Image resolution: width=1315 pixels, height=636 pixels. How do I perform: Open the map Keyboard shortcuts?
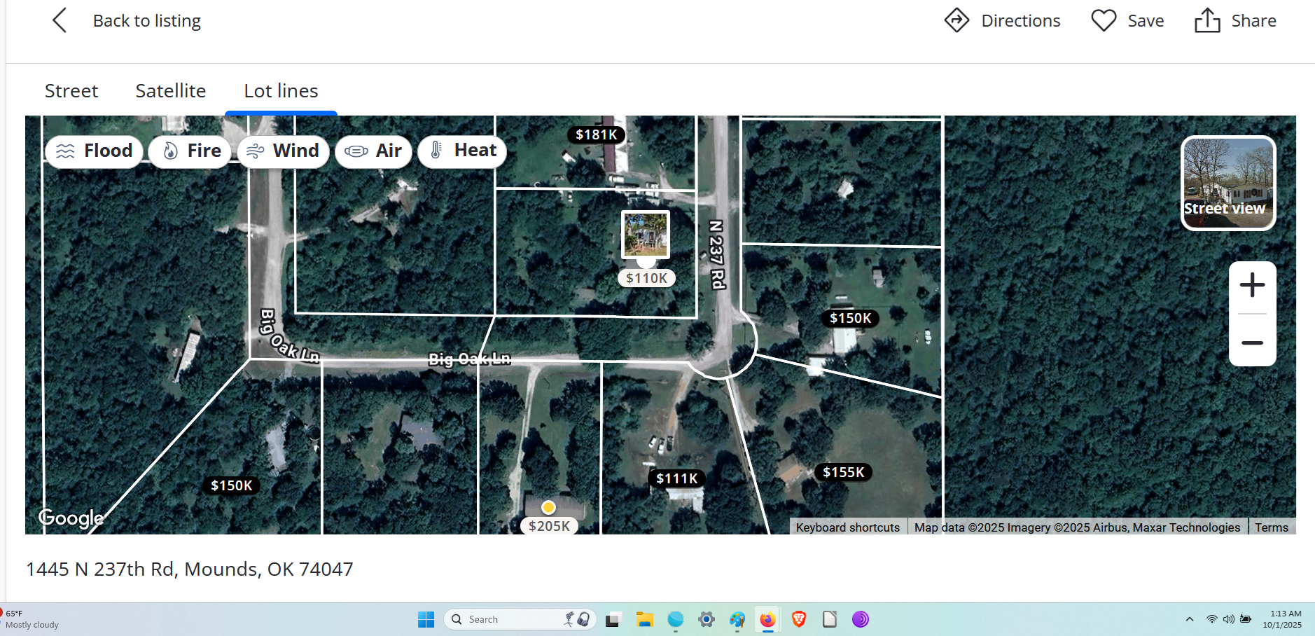(x=847, y=527)
